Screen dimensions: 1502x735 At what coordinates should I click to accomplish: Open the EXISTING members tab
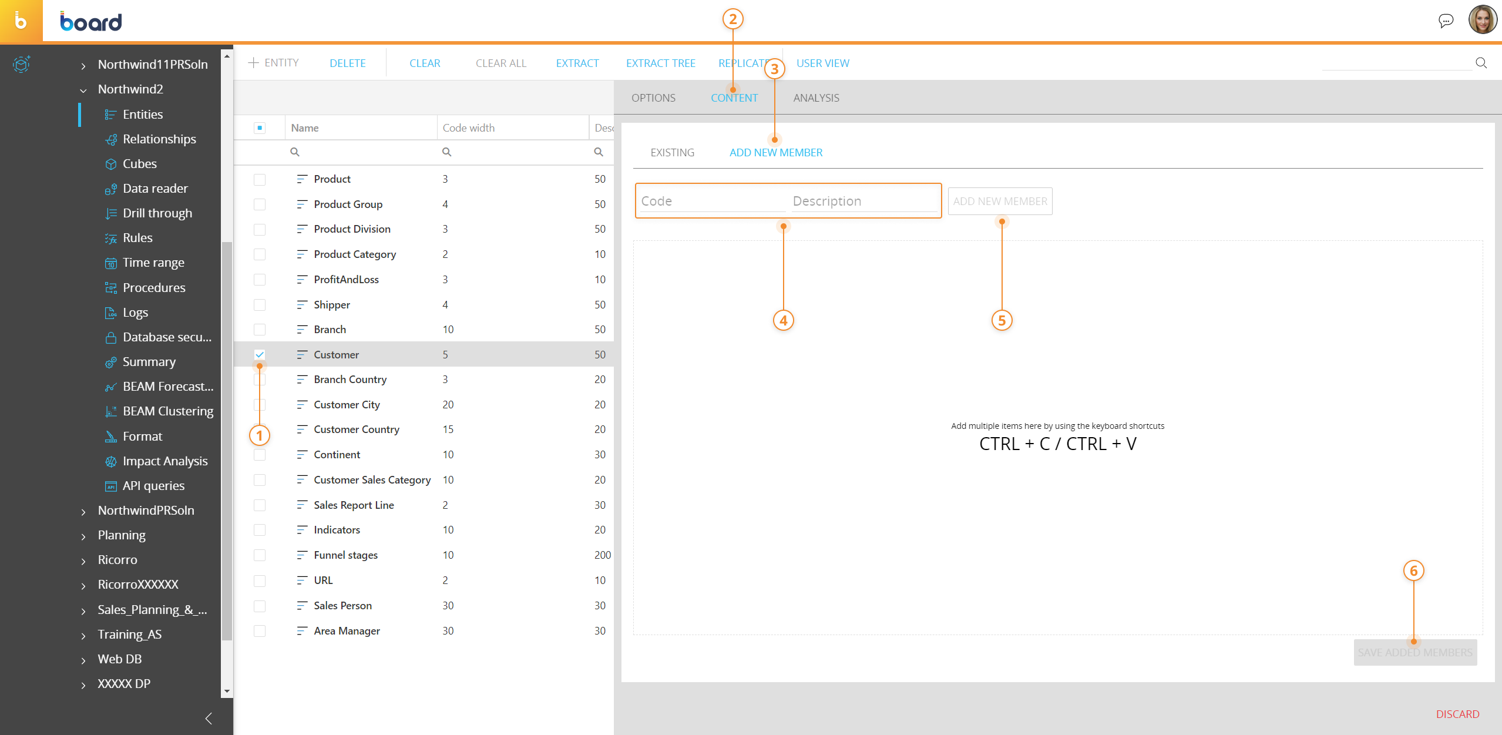pyautogui.click(x=672, y=153)
